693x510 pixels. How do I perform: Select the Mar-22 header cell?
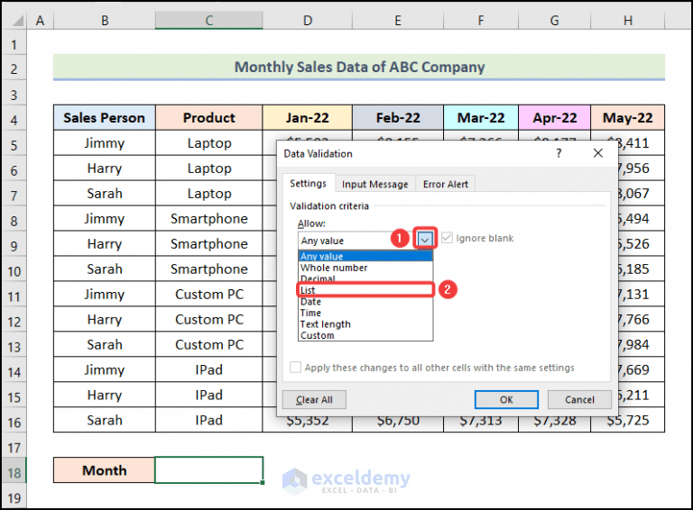coord(481,118)
